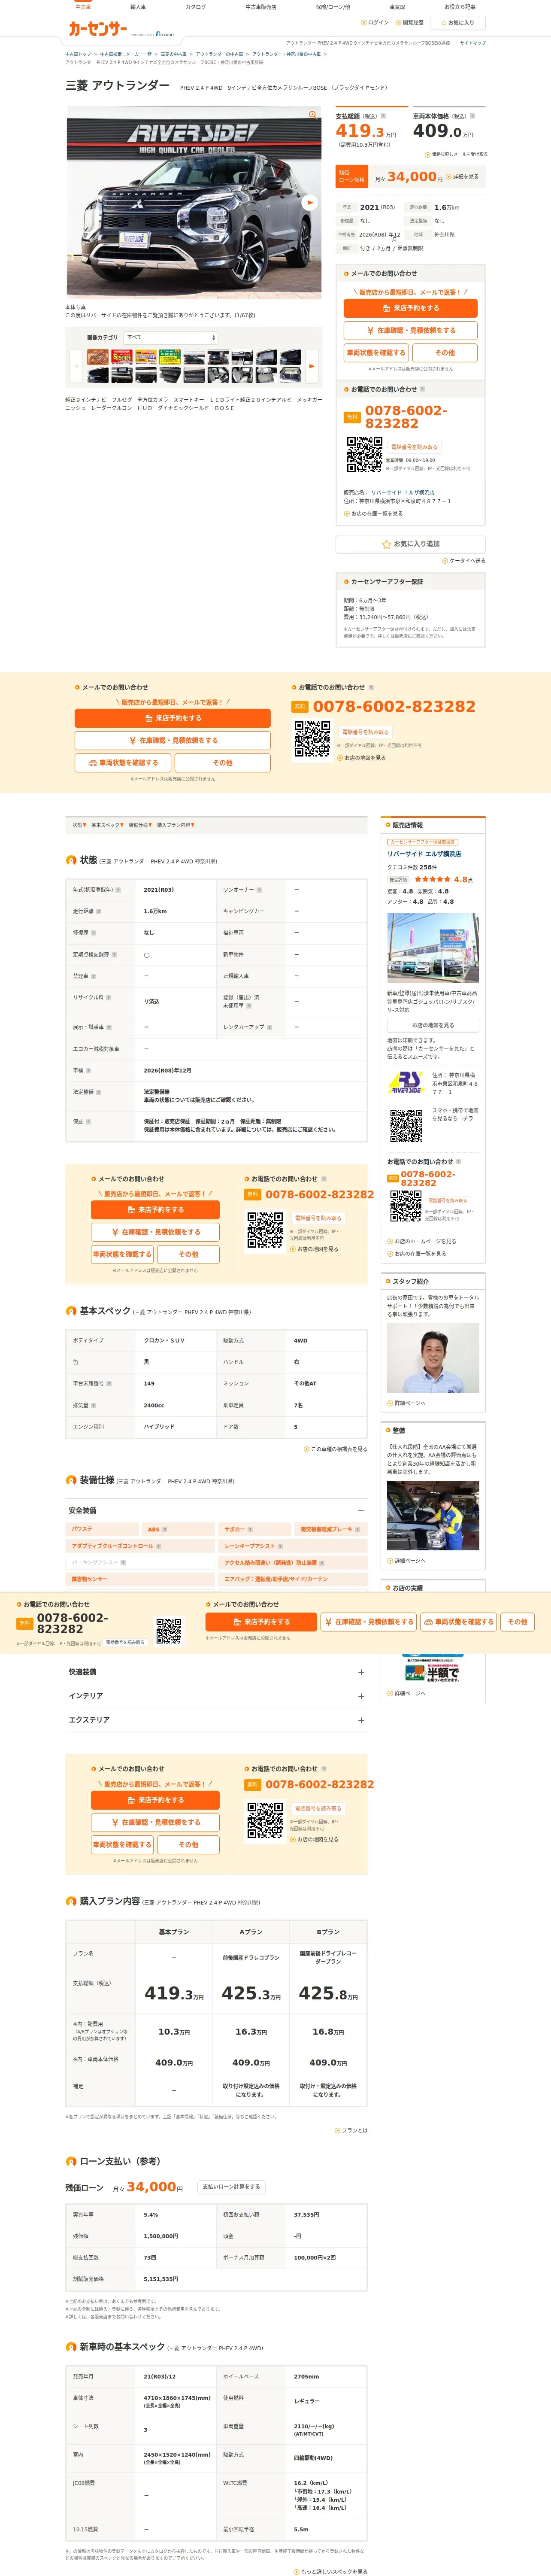
Task: Select the 輸入車 tab in top navigation
Action: pyautogui.click(x=138, y=7)
